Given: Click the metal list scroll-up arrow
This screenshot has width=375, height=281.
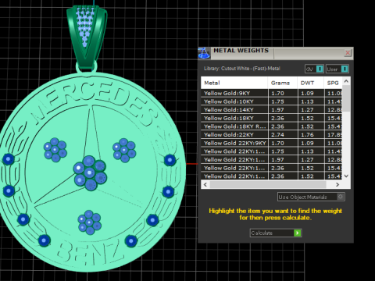Looking at the screenshot, I should tap(346, 81).
